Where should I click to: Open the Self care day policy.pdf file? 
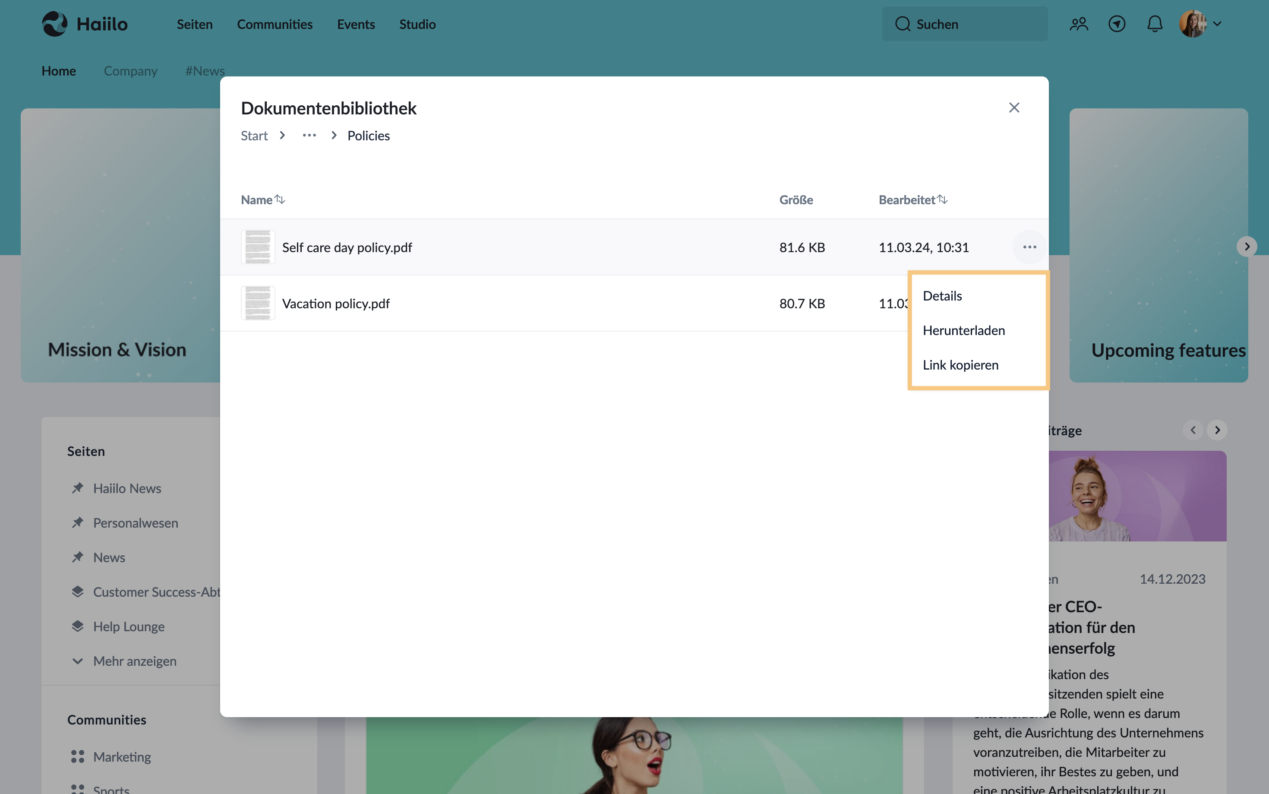pyautogui.click(x=347, y=247)
